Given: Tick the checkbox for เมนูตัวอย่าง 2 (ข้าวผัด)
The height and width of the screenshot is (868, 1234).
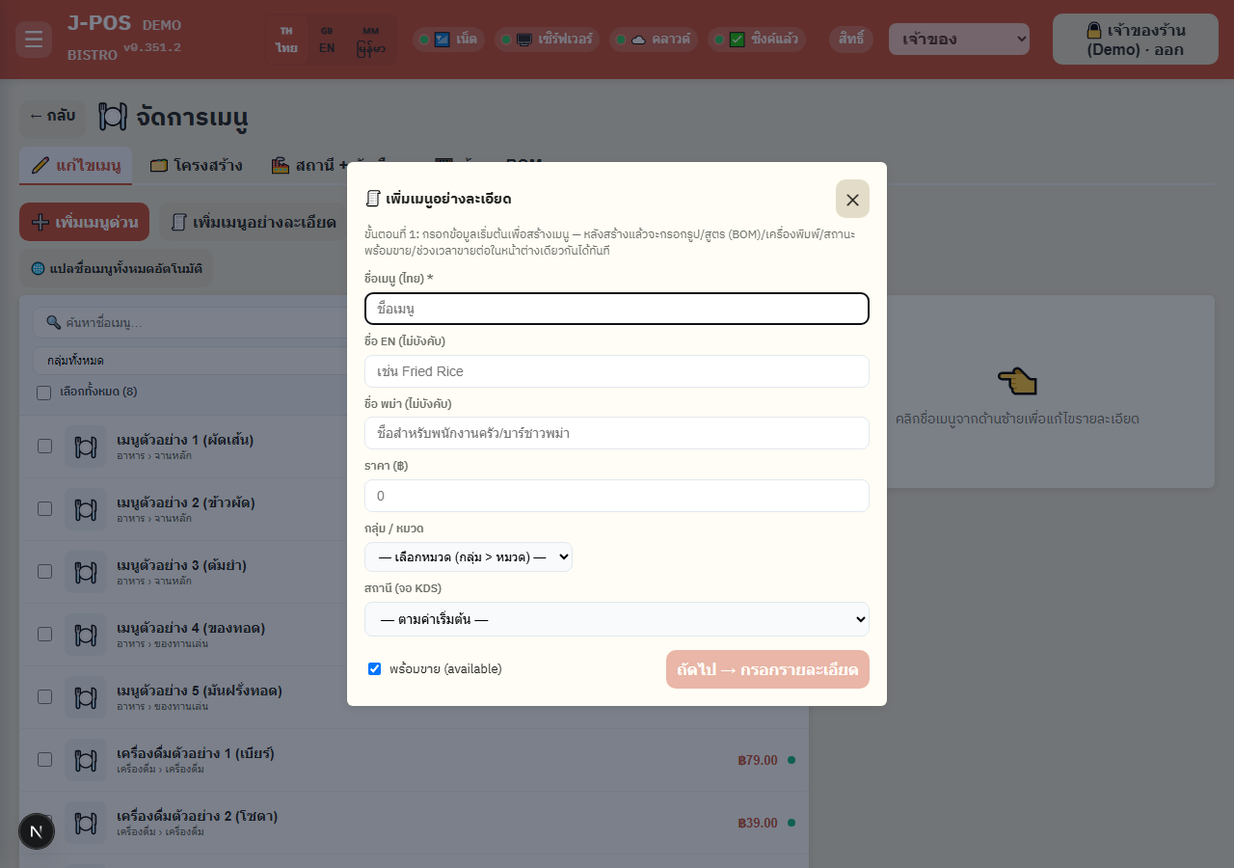Looking at the screenshot, I should 44,508.
